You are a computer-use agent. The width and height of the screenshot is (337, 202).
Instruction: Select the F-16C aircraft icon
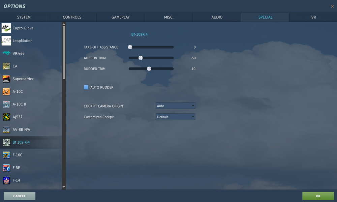click(x=6, y=155)
